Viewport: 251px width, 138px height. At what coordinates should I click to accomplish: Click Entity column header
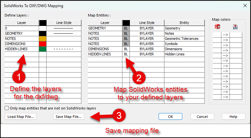[x=184, y=23]
